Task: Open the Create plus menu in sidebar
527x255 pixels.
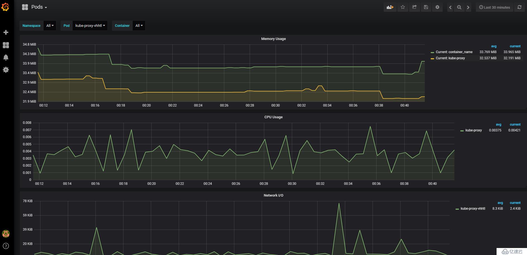Action: pyautogui.click(x=6, y=32)
